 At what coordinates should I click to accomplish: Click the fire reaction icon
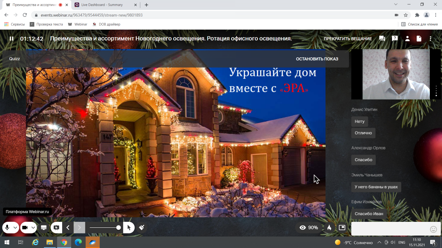(329, 228)
